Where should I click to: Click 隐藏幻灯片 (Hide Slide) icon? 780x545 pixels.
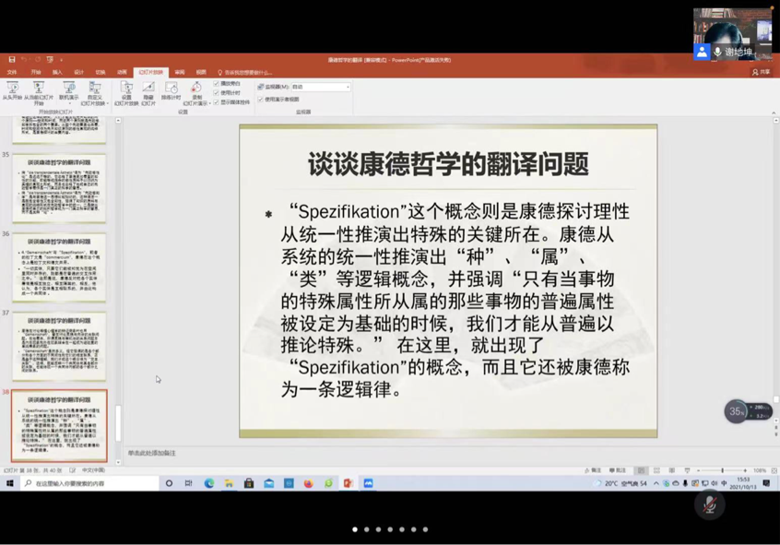(x=148, y=90)
